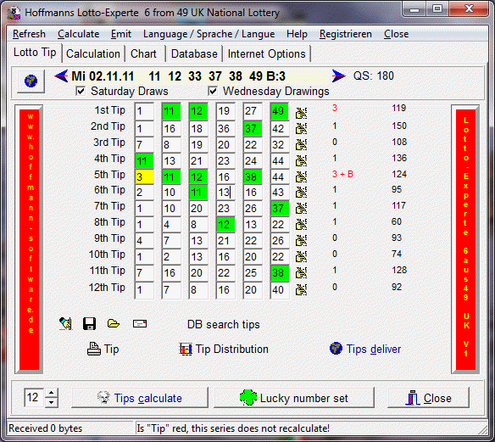Click the globe icon beside Tips deliver

(x=336, y=349)
